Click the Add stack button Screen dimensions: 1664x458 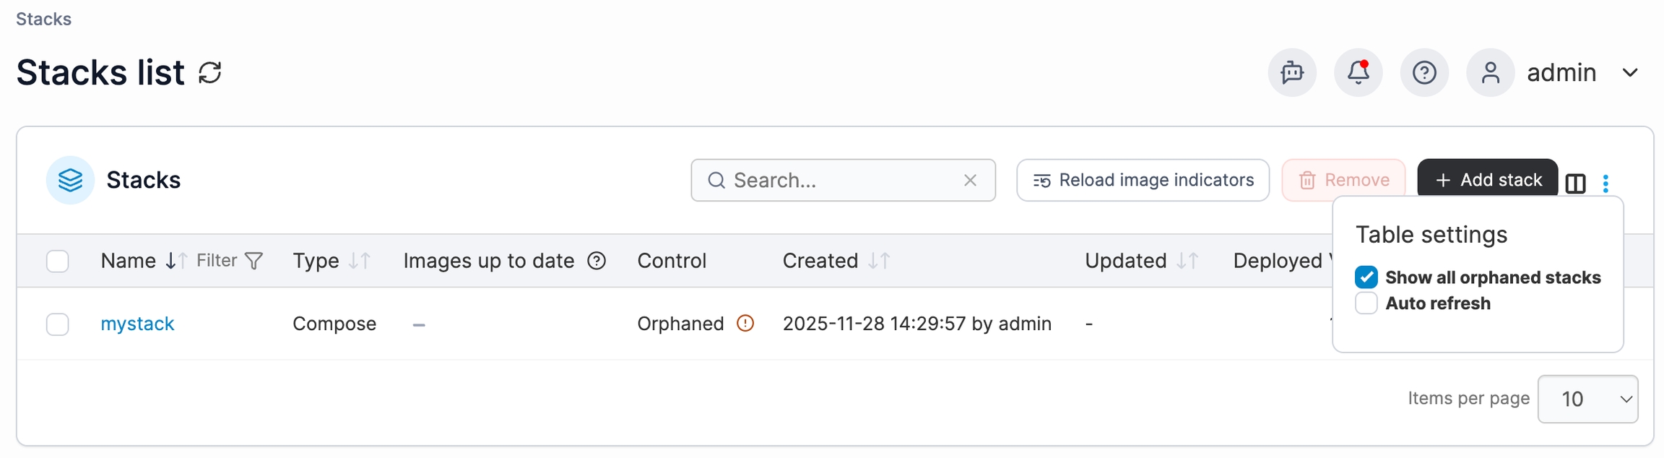point(1487,180)
